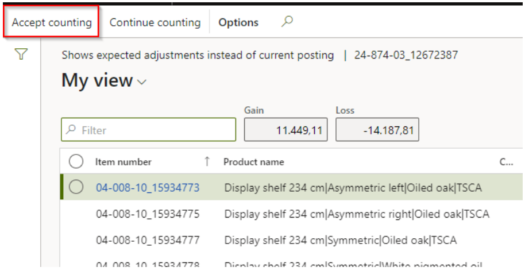This screenshot has width=525, height=271.
Task: Select item number 04-008-10_15934775 cell
Action: coord(148,214)
